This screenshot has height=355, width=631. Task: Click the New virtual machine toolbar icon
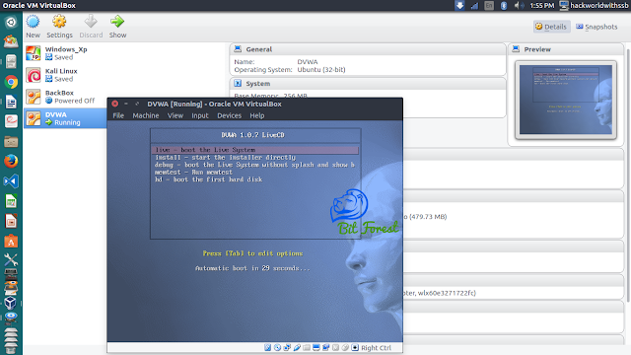pos(33,22)
